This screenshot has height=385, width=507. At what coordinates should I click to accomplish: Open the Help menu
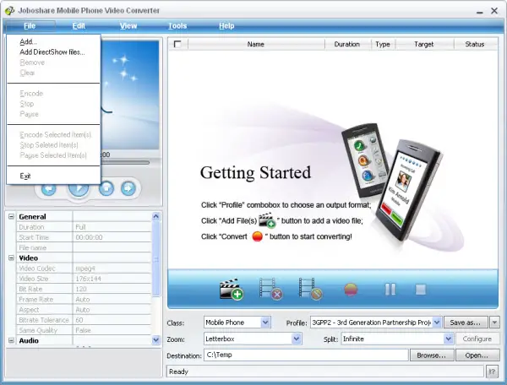(226, 26)
